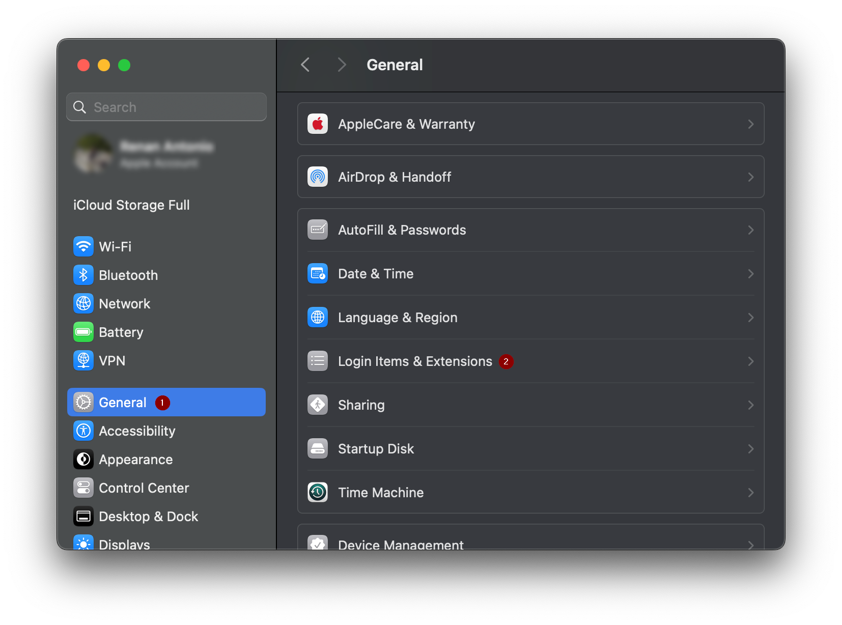Click the red badge 2 on Login Items
Screen dimensions: 842x625
506,361
